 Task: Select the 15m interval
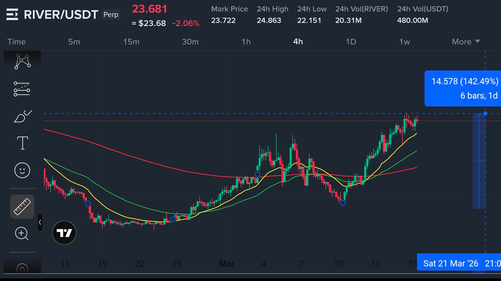131,42
